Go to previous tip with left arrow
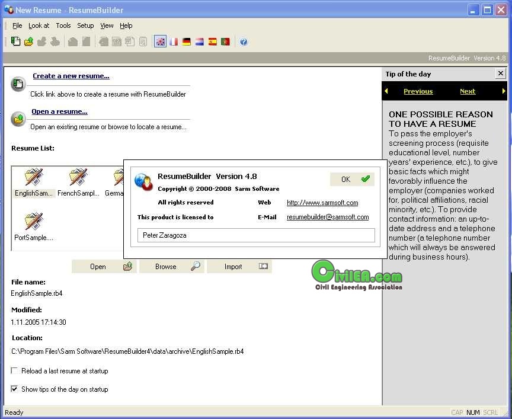 click(386, 91)
